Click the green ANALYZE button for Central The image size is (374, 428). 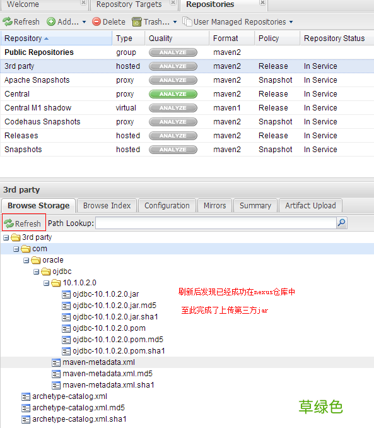point(173,94)
